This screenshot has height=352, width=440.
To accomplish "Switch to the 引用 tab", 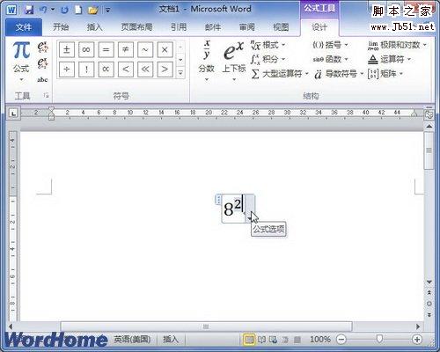I will tap(179, 27).
